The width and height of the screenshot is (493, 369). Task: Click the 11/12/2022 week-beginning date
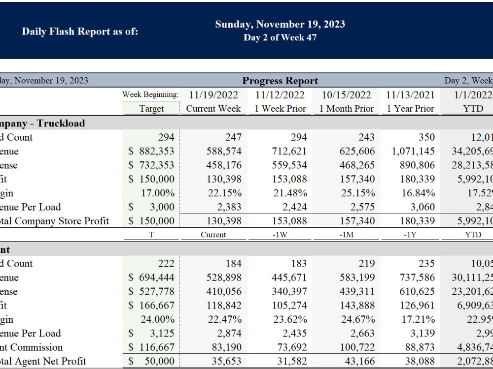[280, 95]
